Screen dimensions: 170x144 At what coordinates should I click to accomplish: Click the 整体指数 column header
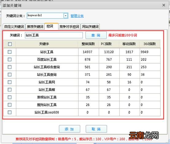click(x=88, y=44)
